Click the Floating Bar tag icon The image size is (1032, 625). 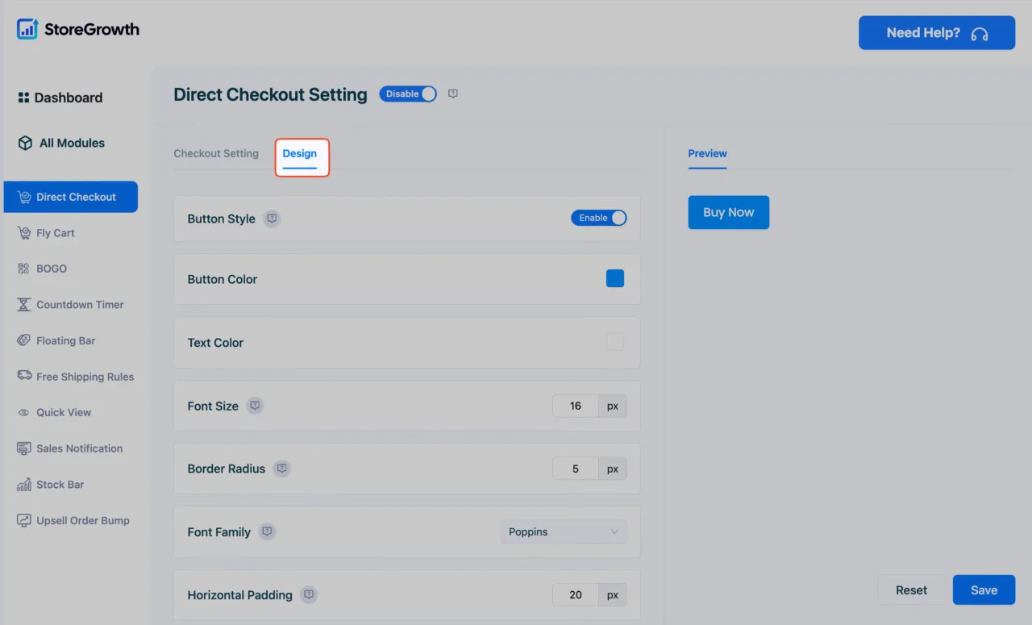pyautogui.click(x=23, y=340)
